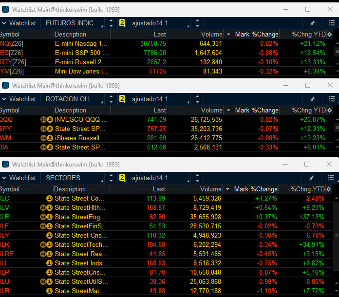The image size is (339, 297).
Task: Step to next watchlist using FUTUROS INDIC arrows
Action: point(111,26)
